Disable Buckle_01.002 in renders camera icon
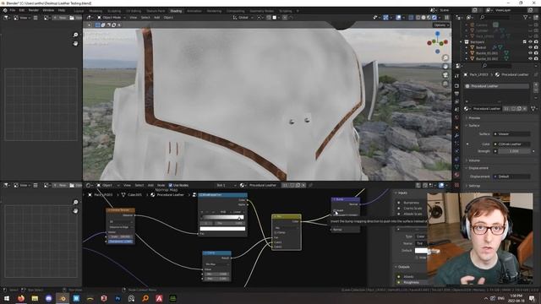The width and height of the screenshot is (541, 304). (536, 58)
